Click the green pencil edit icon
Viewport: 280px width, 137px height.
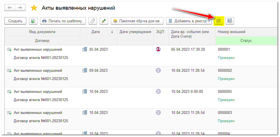pyautogui.click(x=103, y=21)
